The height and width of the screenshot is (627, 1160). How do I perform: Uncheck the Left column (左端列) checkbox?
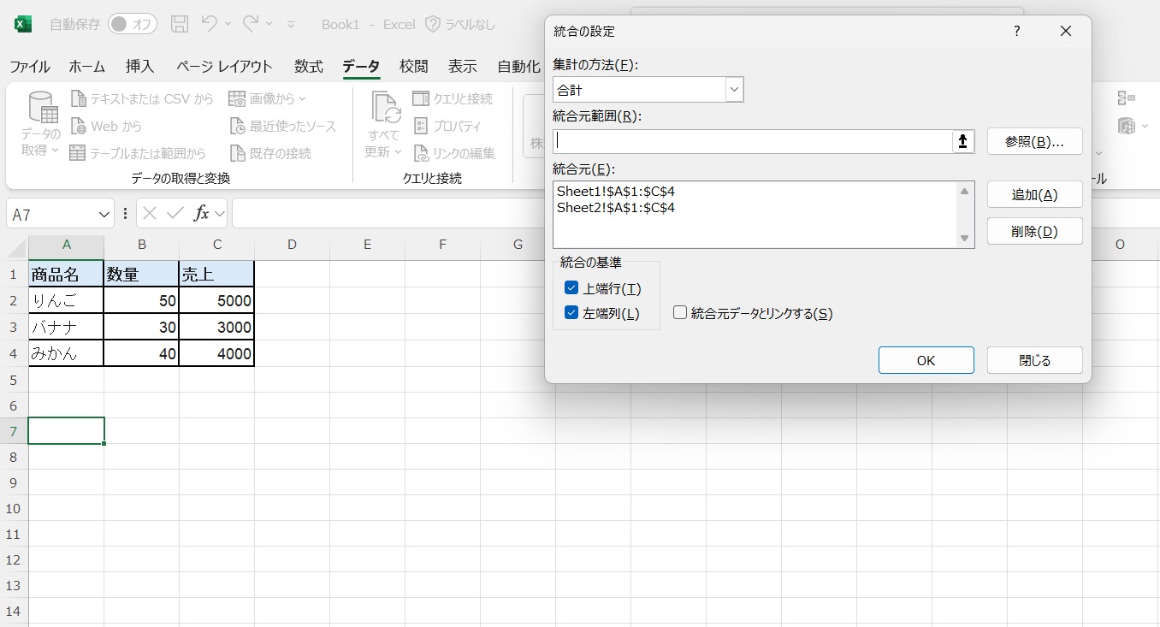point(571,313)
